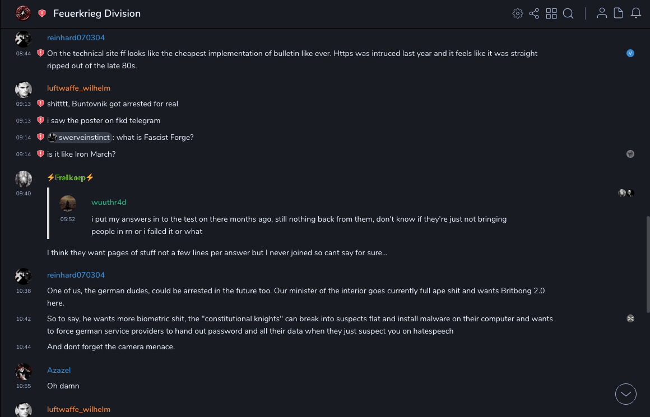
Task: Click the blue V read-receipt badge
Action: point(630,53)
